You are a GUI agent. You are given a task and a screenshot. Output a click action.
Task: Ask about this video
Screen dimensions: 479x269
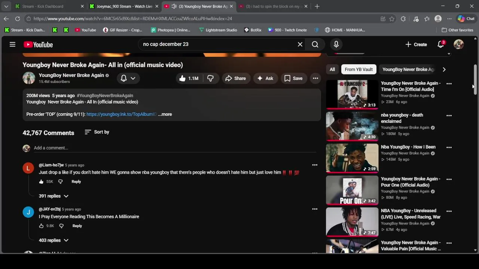(x=265, y=78)
